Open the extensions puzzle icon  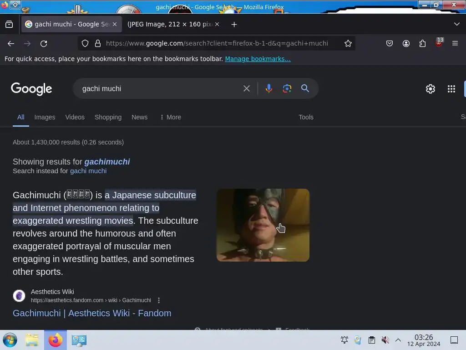click(x=422, y=43)
